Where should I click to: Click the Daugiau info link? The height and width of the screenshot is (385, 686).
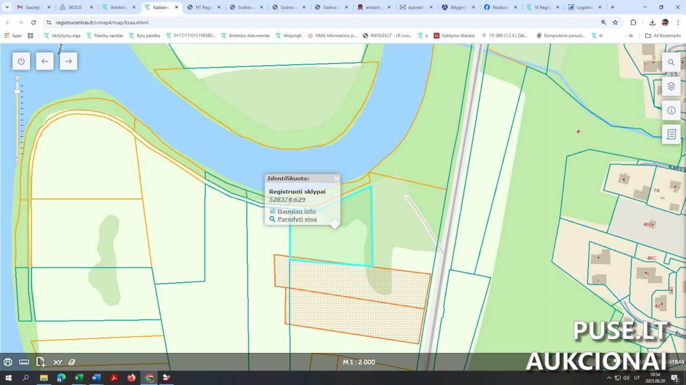coord(296,211)
